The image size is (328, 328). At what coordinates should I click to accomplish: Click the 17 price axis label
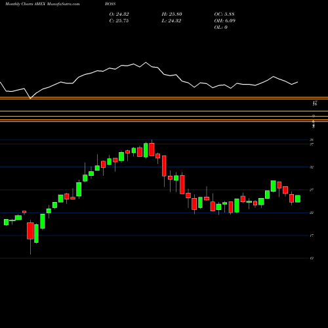(312, 236)
